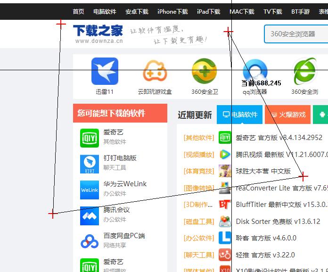The height and width of the screenshot is (272, 328).
Task: Open MAC下载 in top navigation
Action: click(242, 11)
